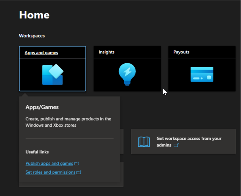The width and height of the screenshot is (241, 196).
Task: Click external icon beside Set roles and permissions
Action: 79,173
